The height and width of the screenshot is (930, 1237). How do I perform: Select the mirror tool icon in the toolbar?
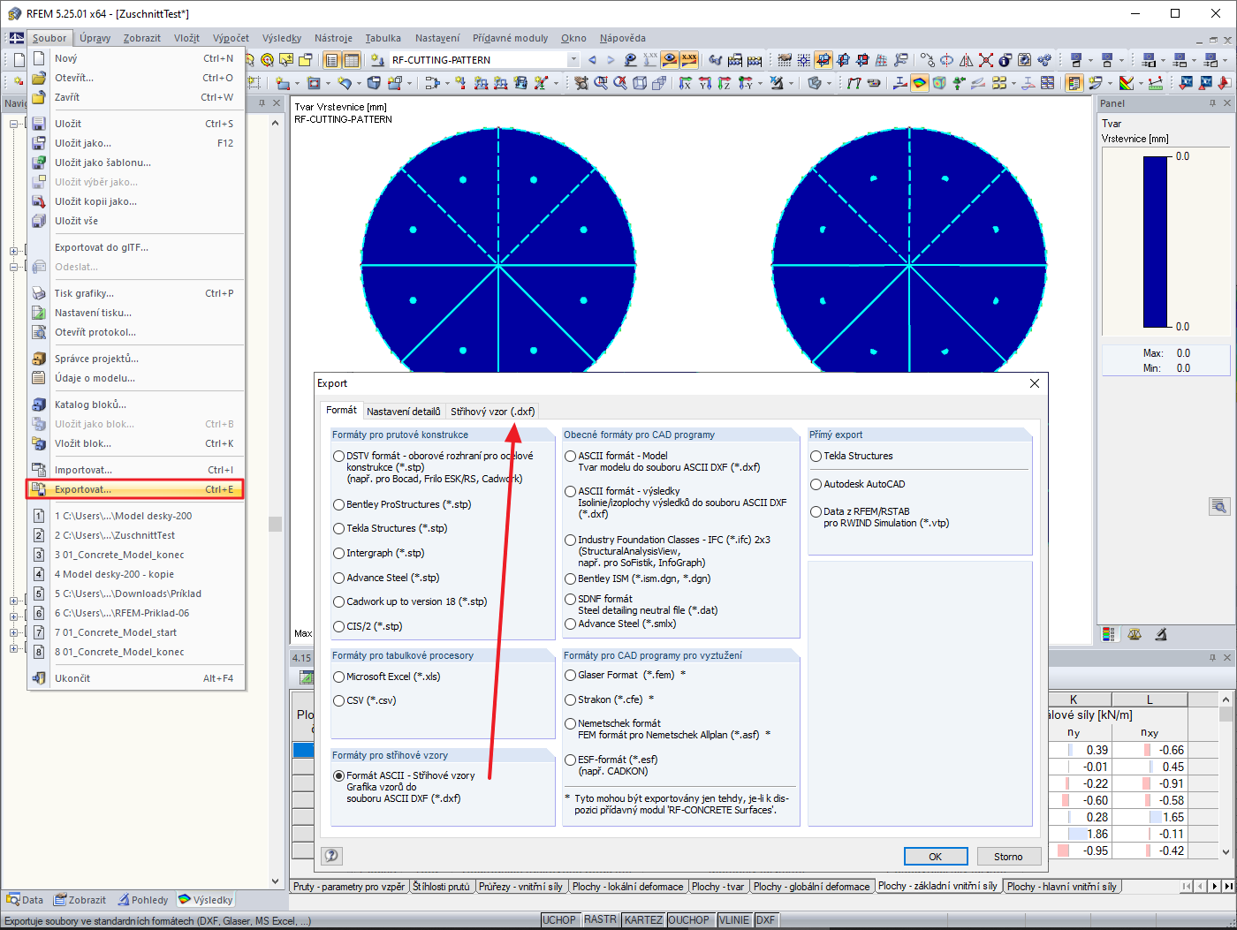(x=968, y=59)
